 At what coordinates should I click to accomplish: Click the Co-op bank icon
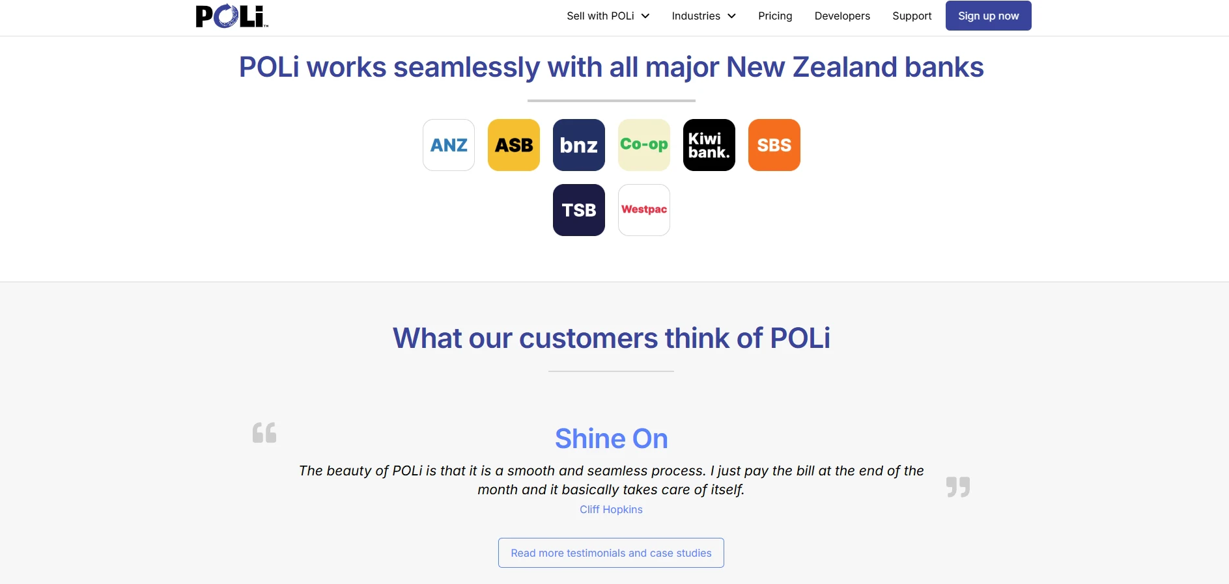pyautogui.click(x=644, y=145)
